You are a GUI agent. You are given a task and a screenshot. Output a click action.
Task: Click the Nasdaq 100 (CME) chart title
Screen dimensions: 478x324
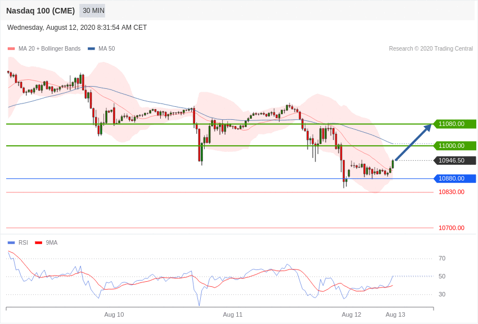(40, 11)
